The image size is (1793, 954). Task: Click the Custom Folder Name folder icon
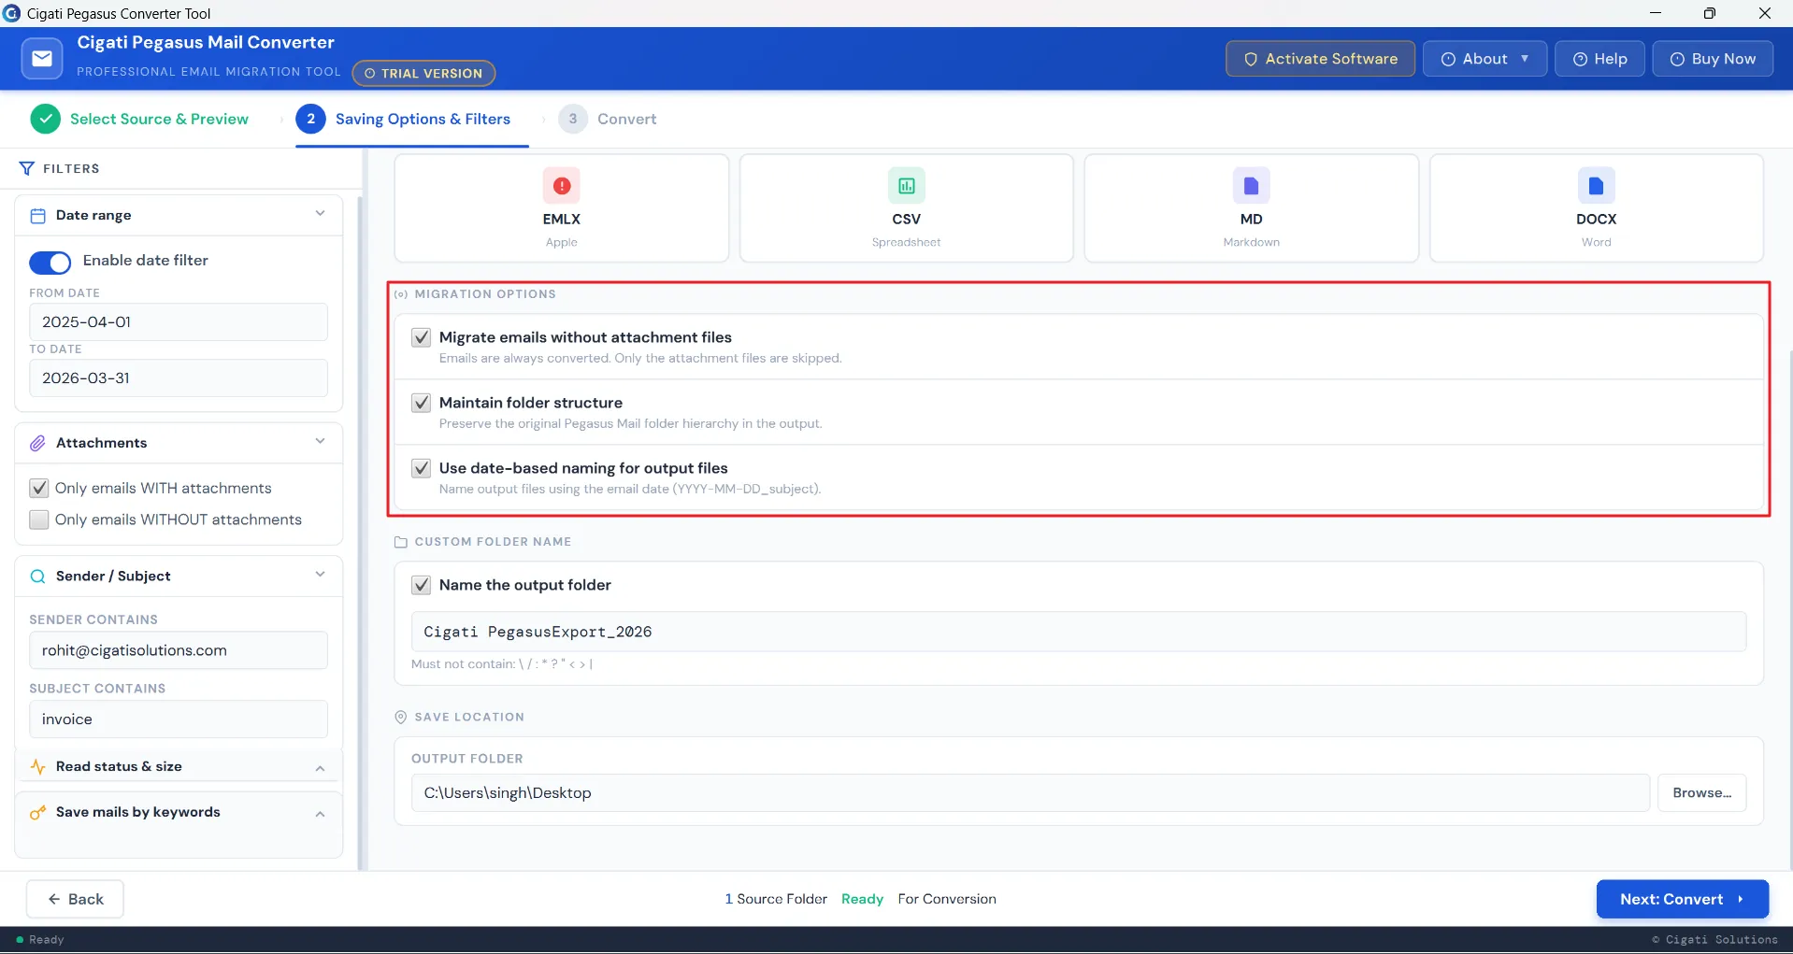pyautogui.click(x=401, y=542)
